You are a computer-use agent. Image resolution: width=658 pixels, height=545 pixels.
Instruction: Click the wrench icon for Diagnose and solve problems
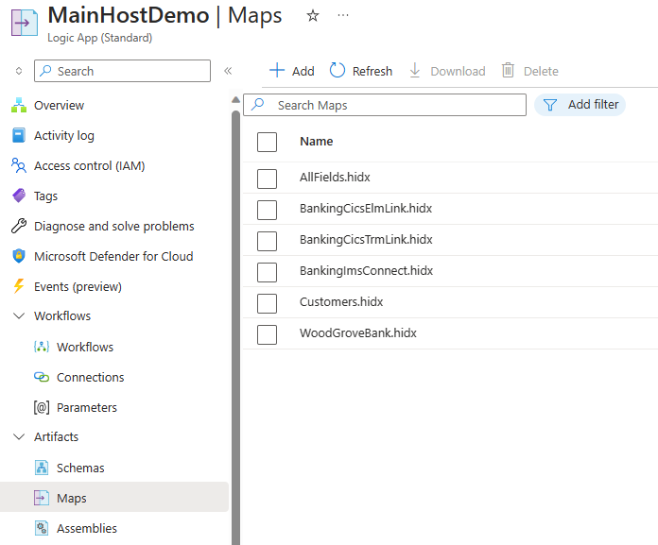(19, 226)
